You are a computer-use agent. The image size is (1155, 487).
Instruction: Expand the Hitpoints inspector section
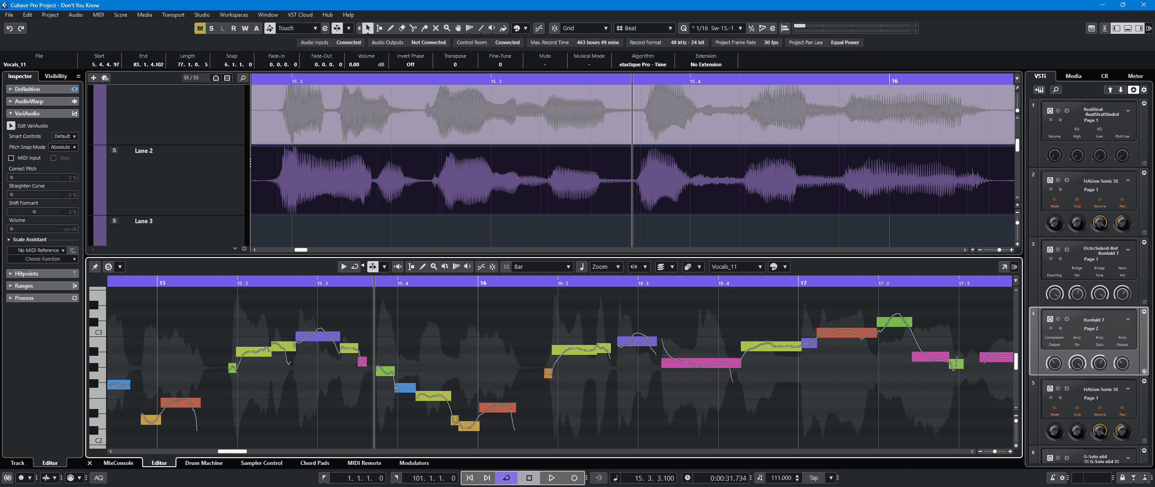coord(26,274)
